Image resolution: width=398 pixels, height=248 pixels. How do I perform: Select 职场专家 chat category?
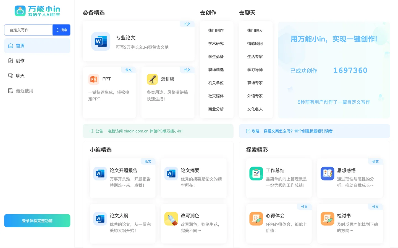click(255, 83)
